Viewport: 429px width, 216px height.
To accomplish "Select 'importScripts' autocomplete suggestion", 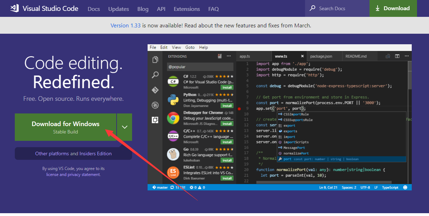I will coord(342,142).
